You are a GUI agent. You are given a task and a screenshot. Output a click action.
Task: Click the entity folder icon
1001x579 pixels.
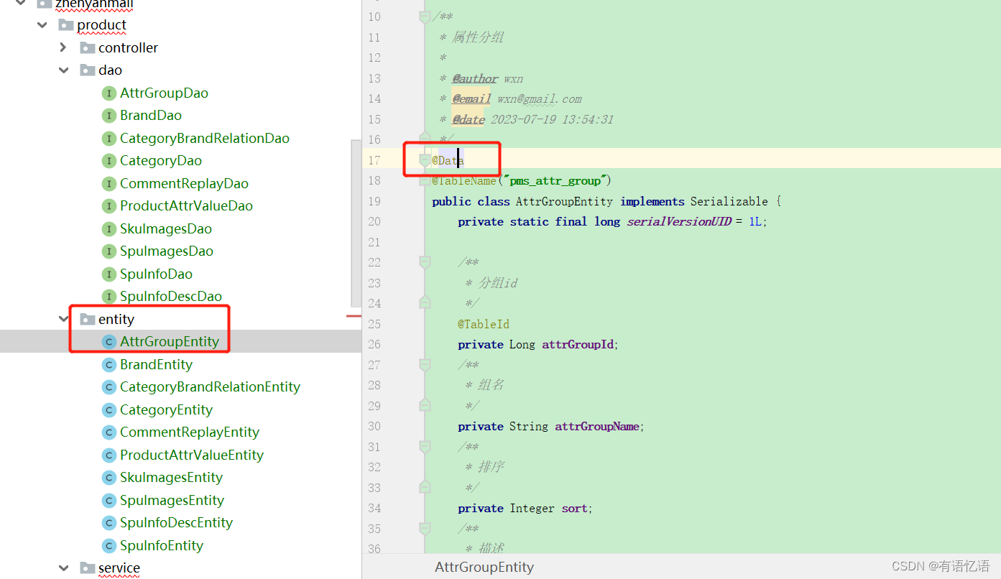click(88, 319)
